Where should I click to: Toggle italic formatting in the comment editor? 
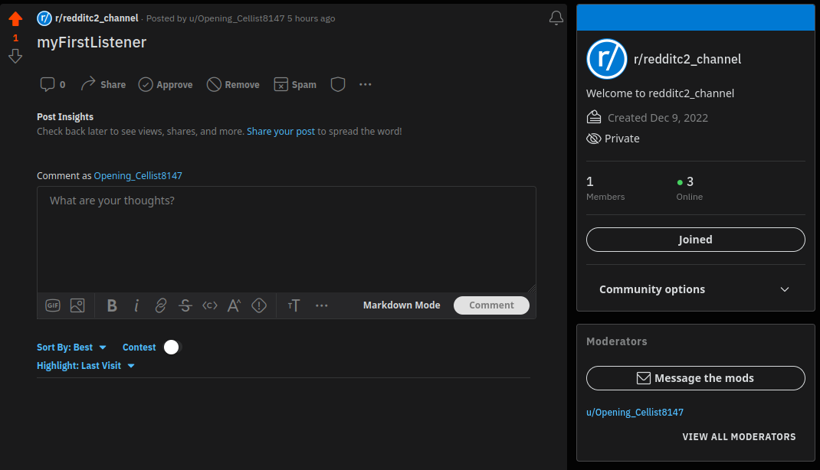[136, 305]
